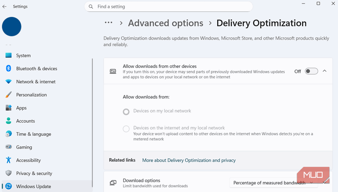Click the Accessibility figure icon

(x=8, y=160)
